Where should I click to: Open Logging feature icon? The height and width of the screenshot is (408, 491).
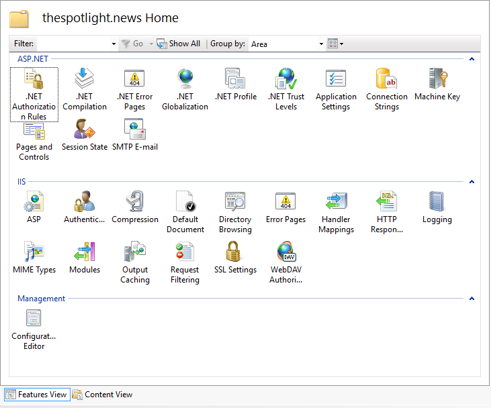(437, 207)
